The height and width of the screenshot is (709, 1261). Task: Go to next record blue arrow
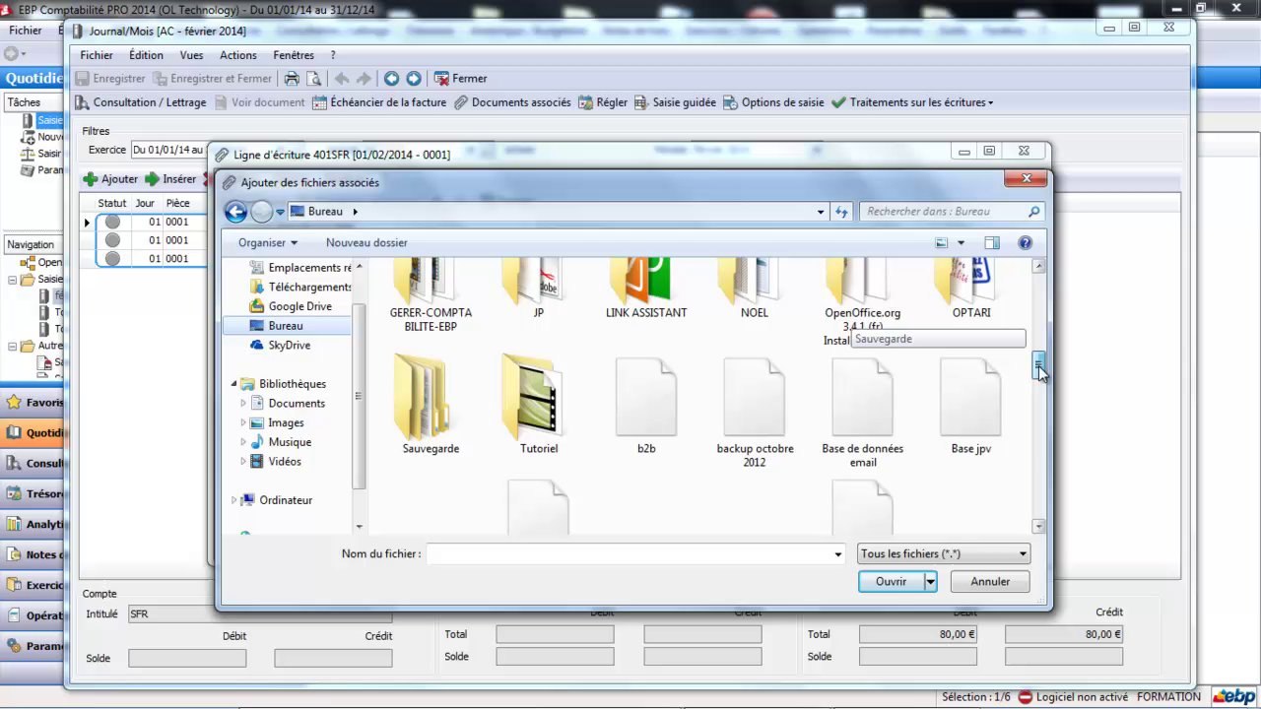[x=414, y=79]
